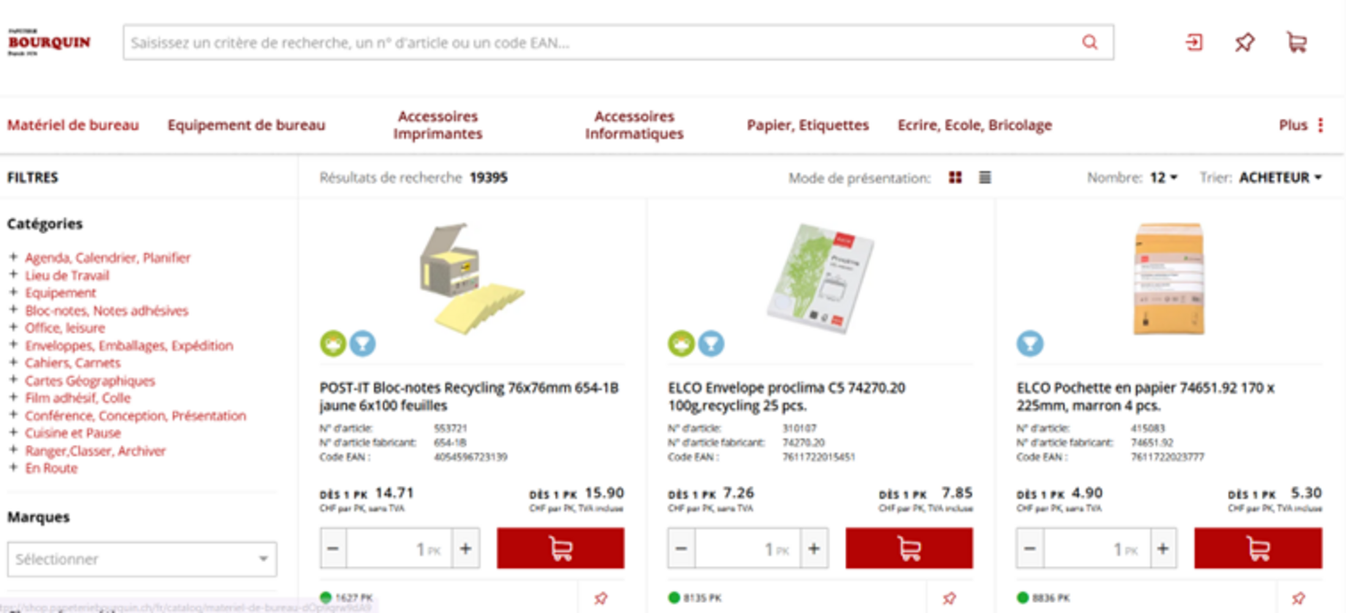Expand Agenda, Calendrier, Planifier category

click(13, 257)
